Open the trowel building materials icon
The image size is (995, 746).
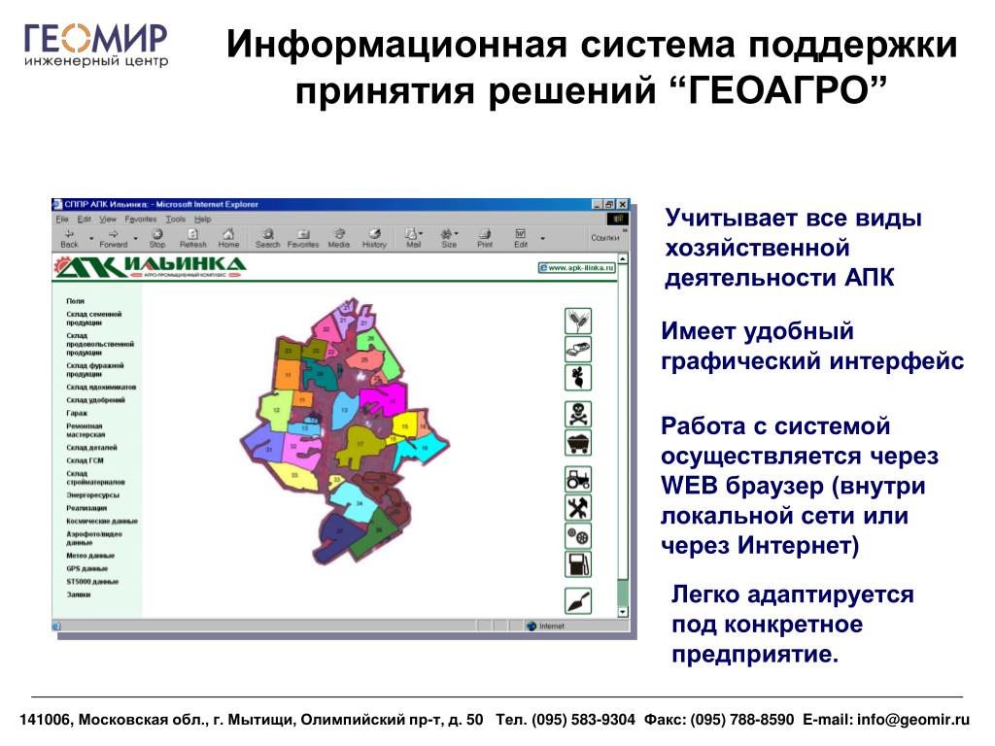click(578, 600)
